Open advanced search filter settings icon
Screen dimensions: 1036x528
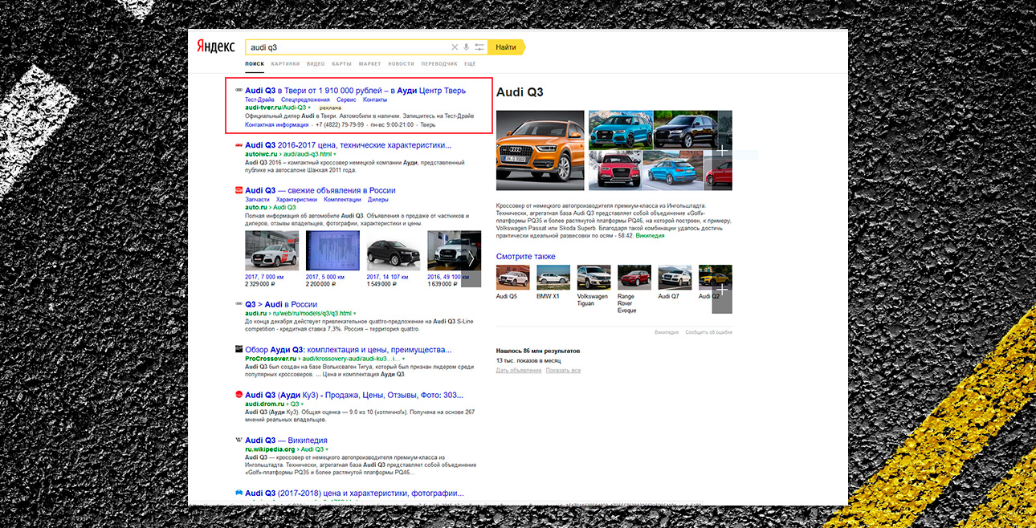click(x=479, y=47)
